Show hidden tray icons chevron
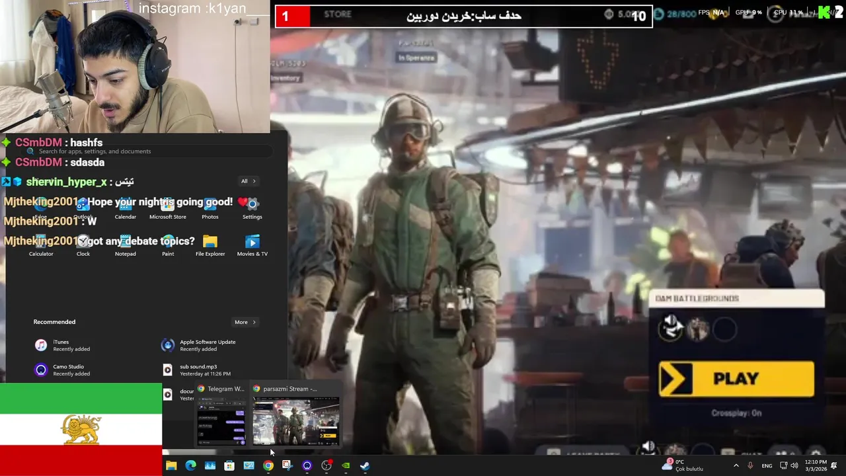Viewport: 846px width, 476px height. 736,465
